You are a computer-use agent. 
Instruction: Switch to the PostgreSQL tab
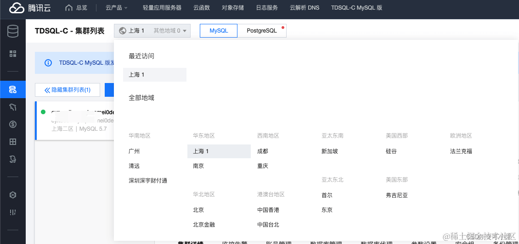(262, 31)
